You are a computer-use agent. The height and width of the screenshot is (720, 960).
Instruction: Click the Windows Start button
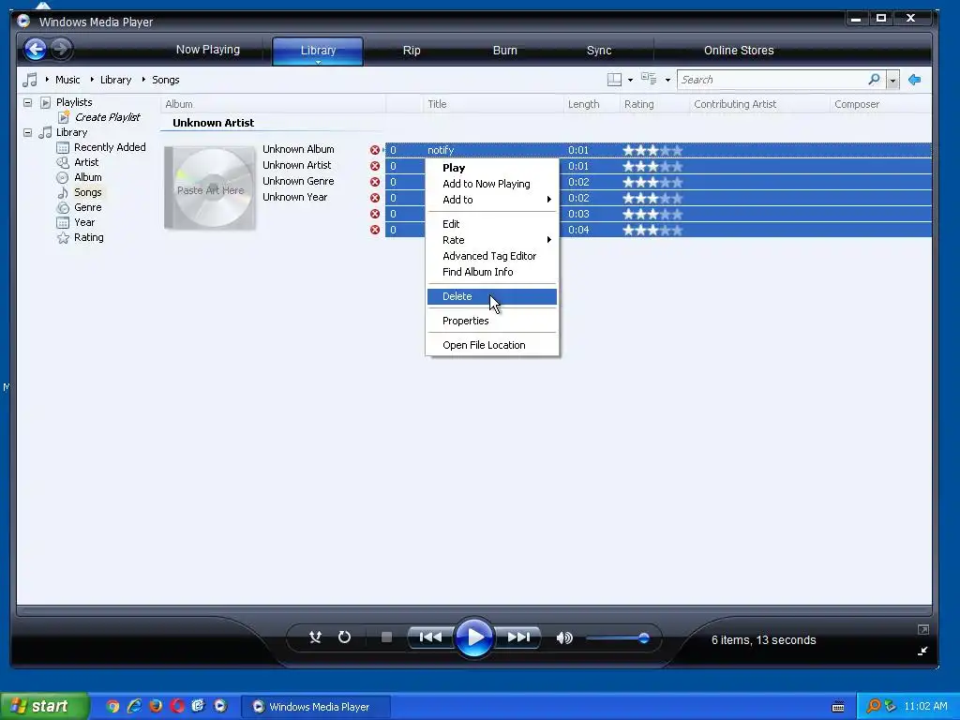(43, 706)
